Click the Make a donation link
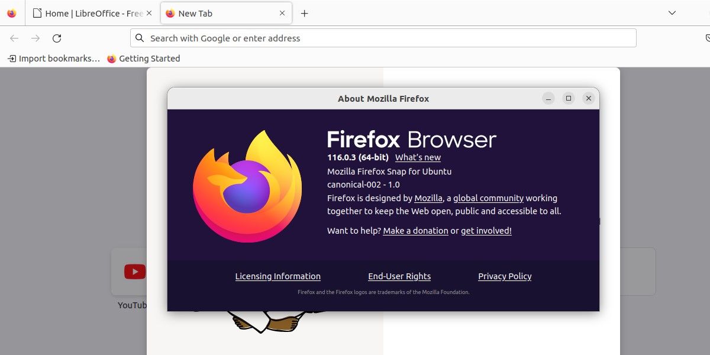Screen dimensions: 710x355 [415, 231]
